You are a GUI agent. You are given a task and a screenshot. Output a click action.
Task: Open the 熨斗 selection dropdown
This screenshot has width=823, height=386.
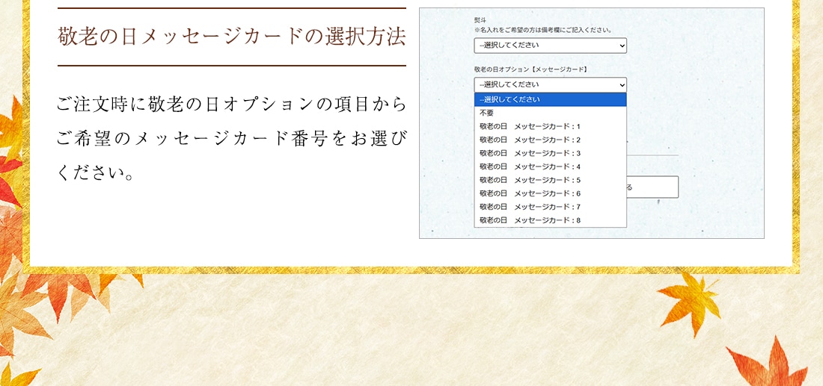tap(549, 46)
